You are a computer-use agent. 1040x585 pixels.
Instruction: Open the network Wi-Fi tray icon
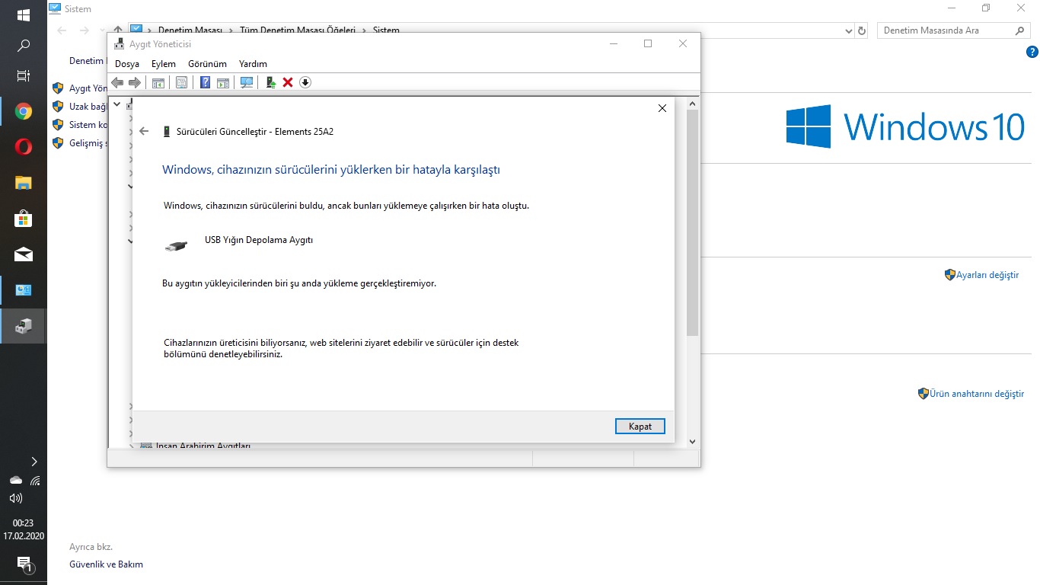pos(35,481)
